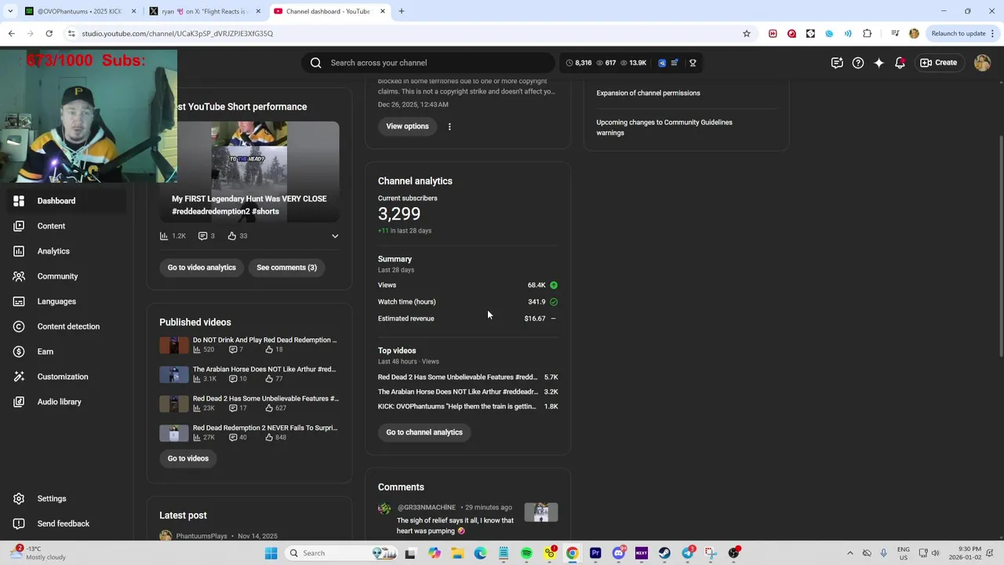The width and height of the screenshot is (1004, 565).
Task: Click the browser back arrow
Action: tap(12, 34)
